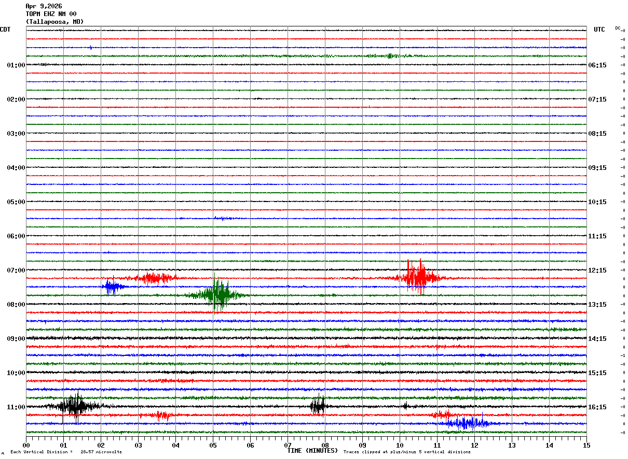Click the "00" minute axis tick
Image resolution: width=628 pixels, height=459 pixels.
point(26,445)
